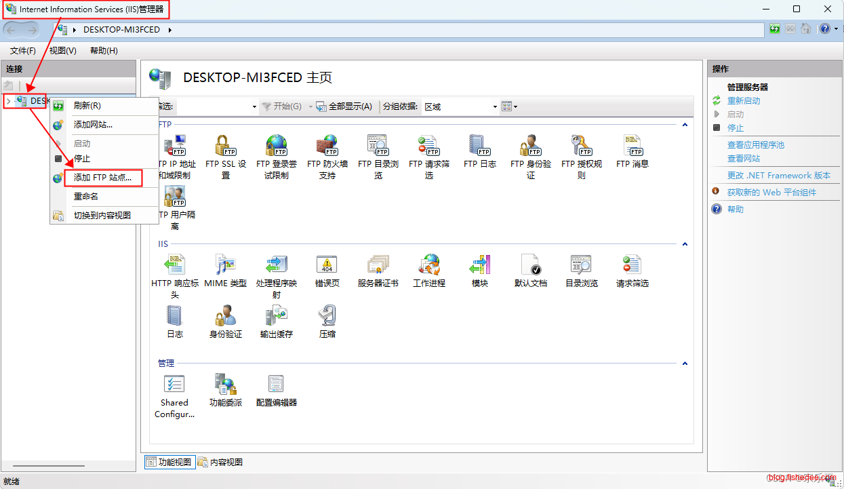
Task: Open the 服务器证书 icon
Action: pyautogui.click(x=378, y=266)
